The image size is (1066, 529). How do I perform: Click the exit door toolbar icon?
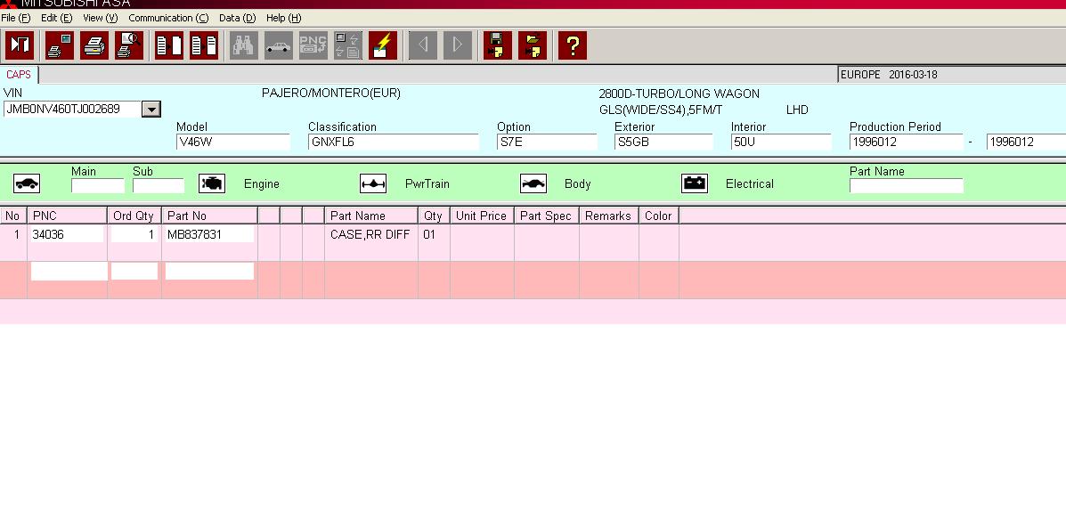[20, 45]
